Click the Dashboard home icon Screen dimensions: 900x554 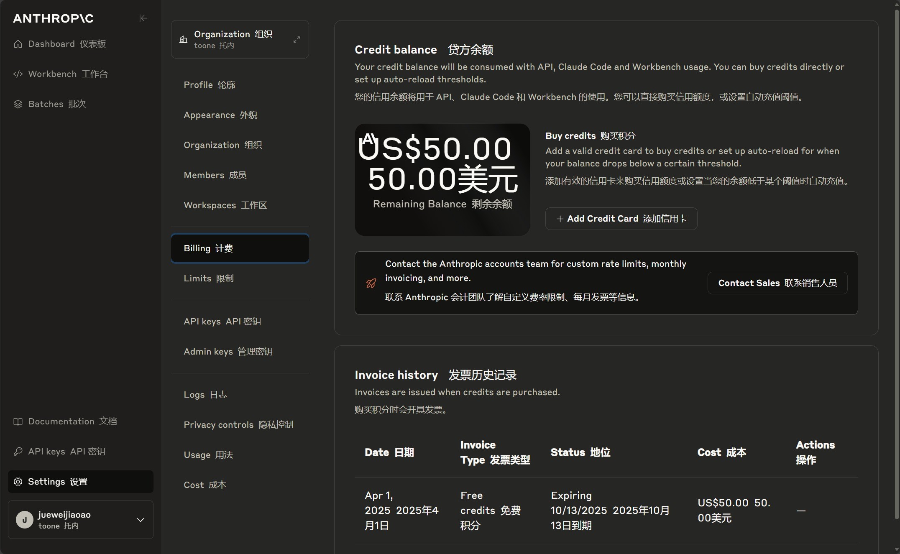coord(18,44)
